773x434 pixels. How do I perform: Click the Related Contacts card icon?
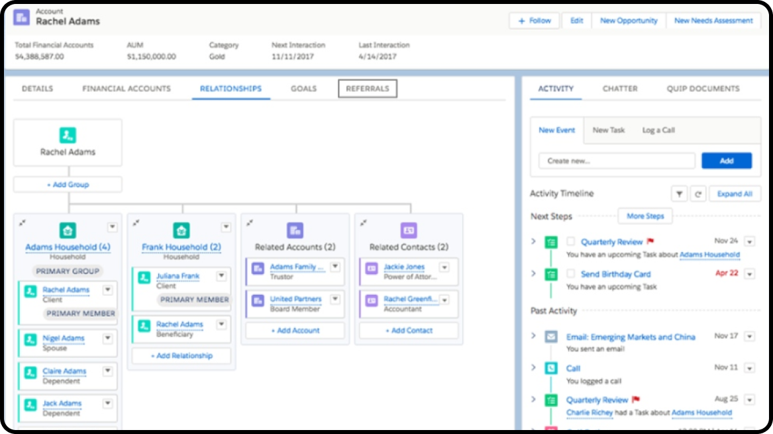[x=409, y=230]
